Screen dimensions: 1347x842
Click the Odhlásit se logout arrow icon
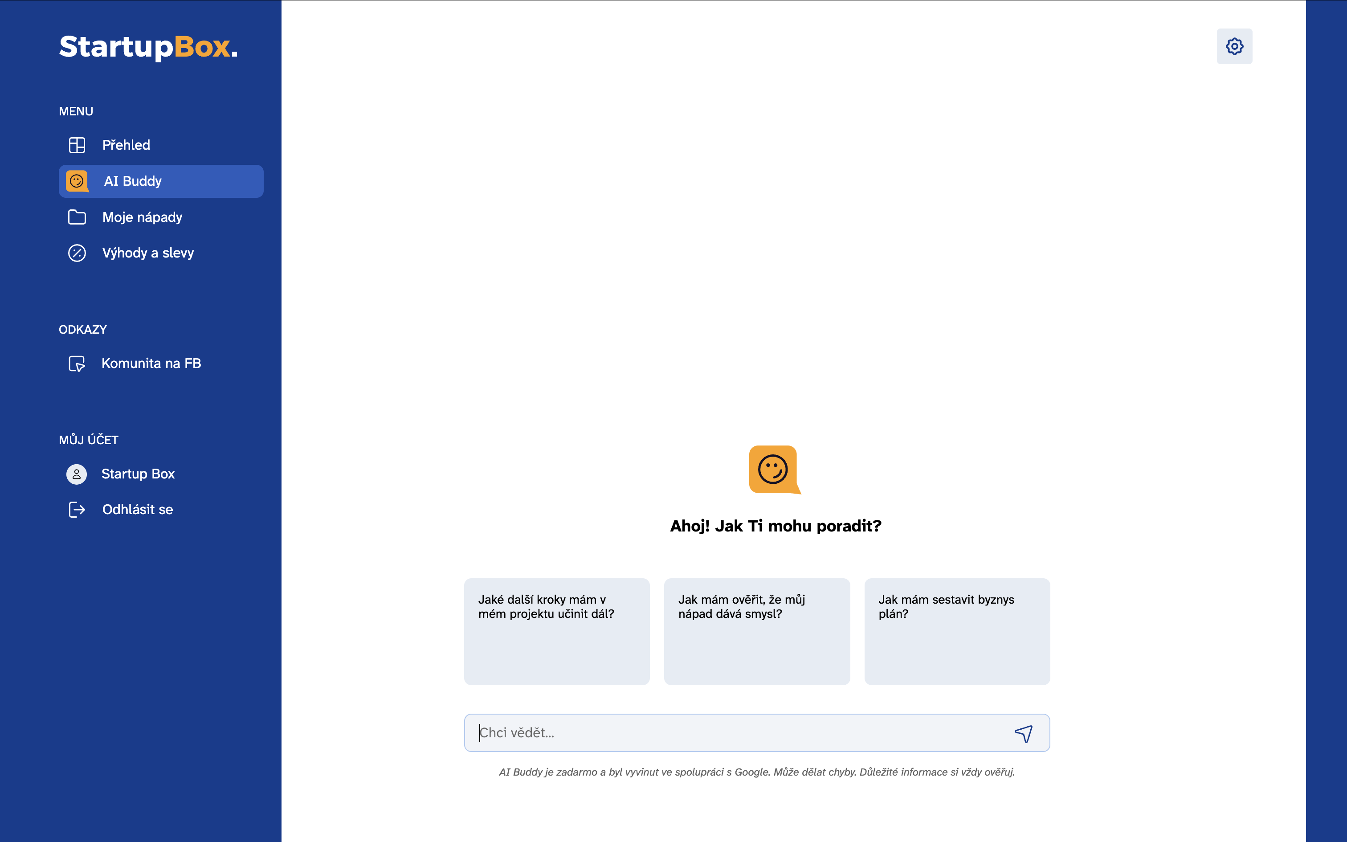77,509
